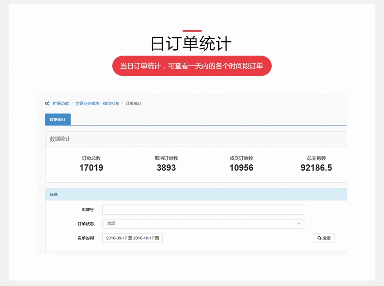Click the red 当日订单统计 banner
Screen dimensions: 384x286
point(192,66)
